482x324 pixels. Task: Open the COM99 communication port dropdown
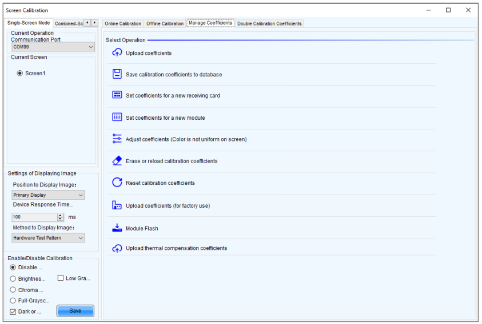pos(53,47)
